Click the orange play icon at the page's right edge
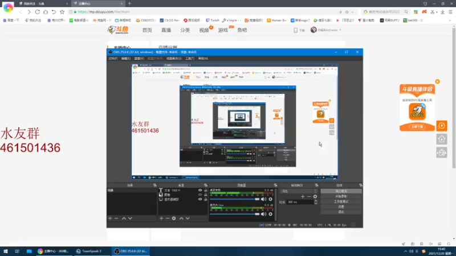This screenshot has height=256, width=456. (x=441, y=126)
